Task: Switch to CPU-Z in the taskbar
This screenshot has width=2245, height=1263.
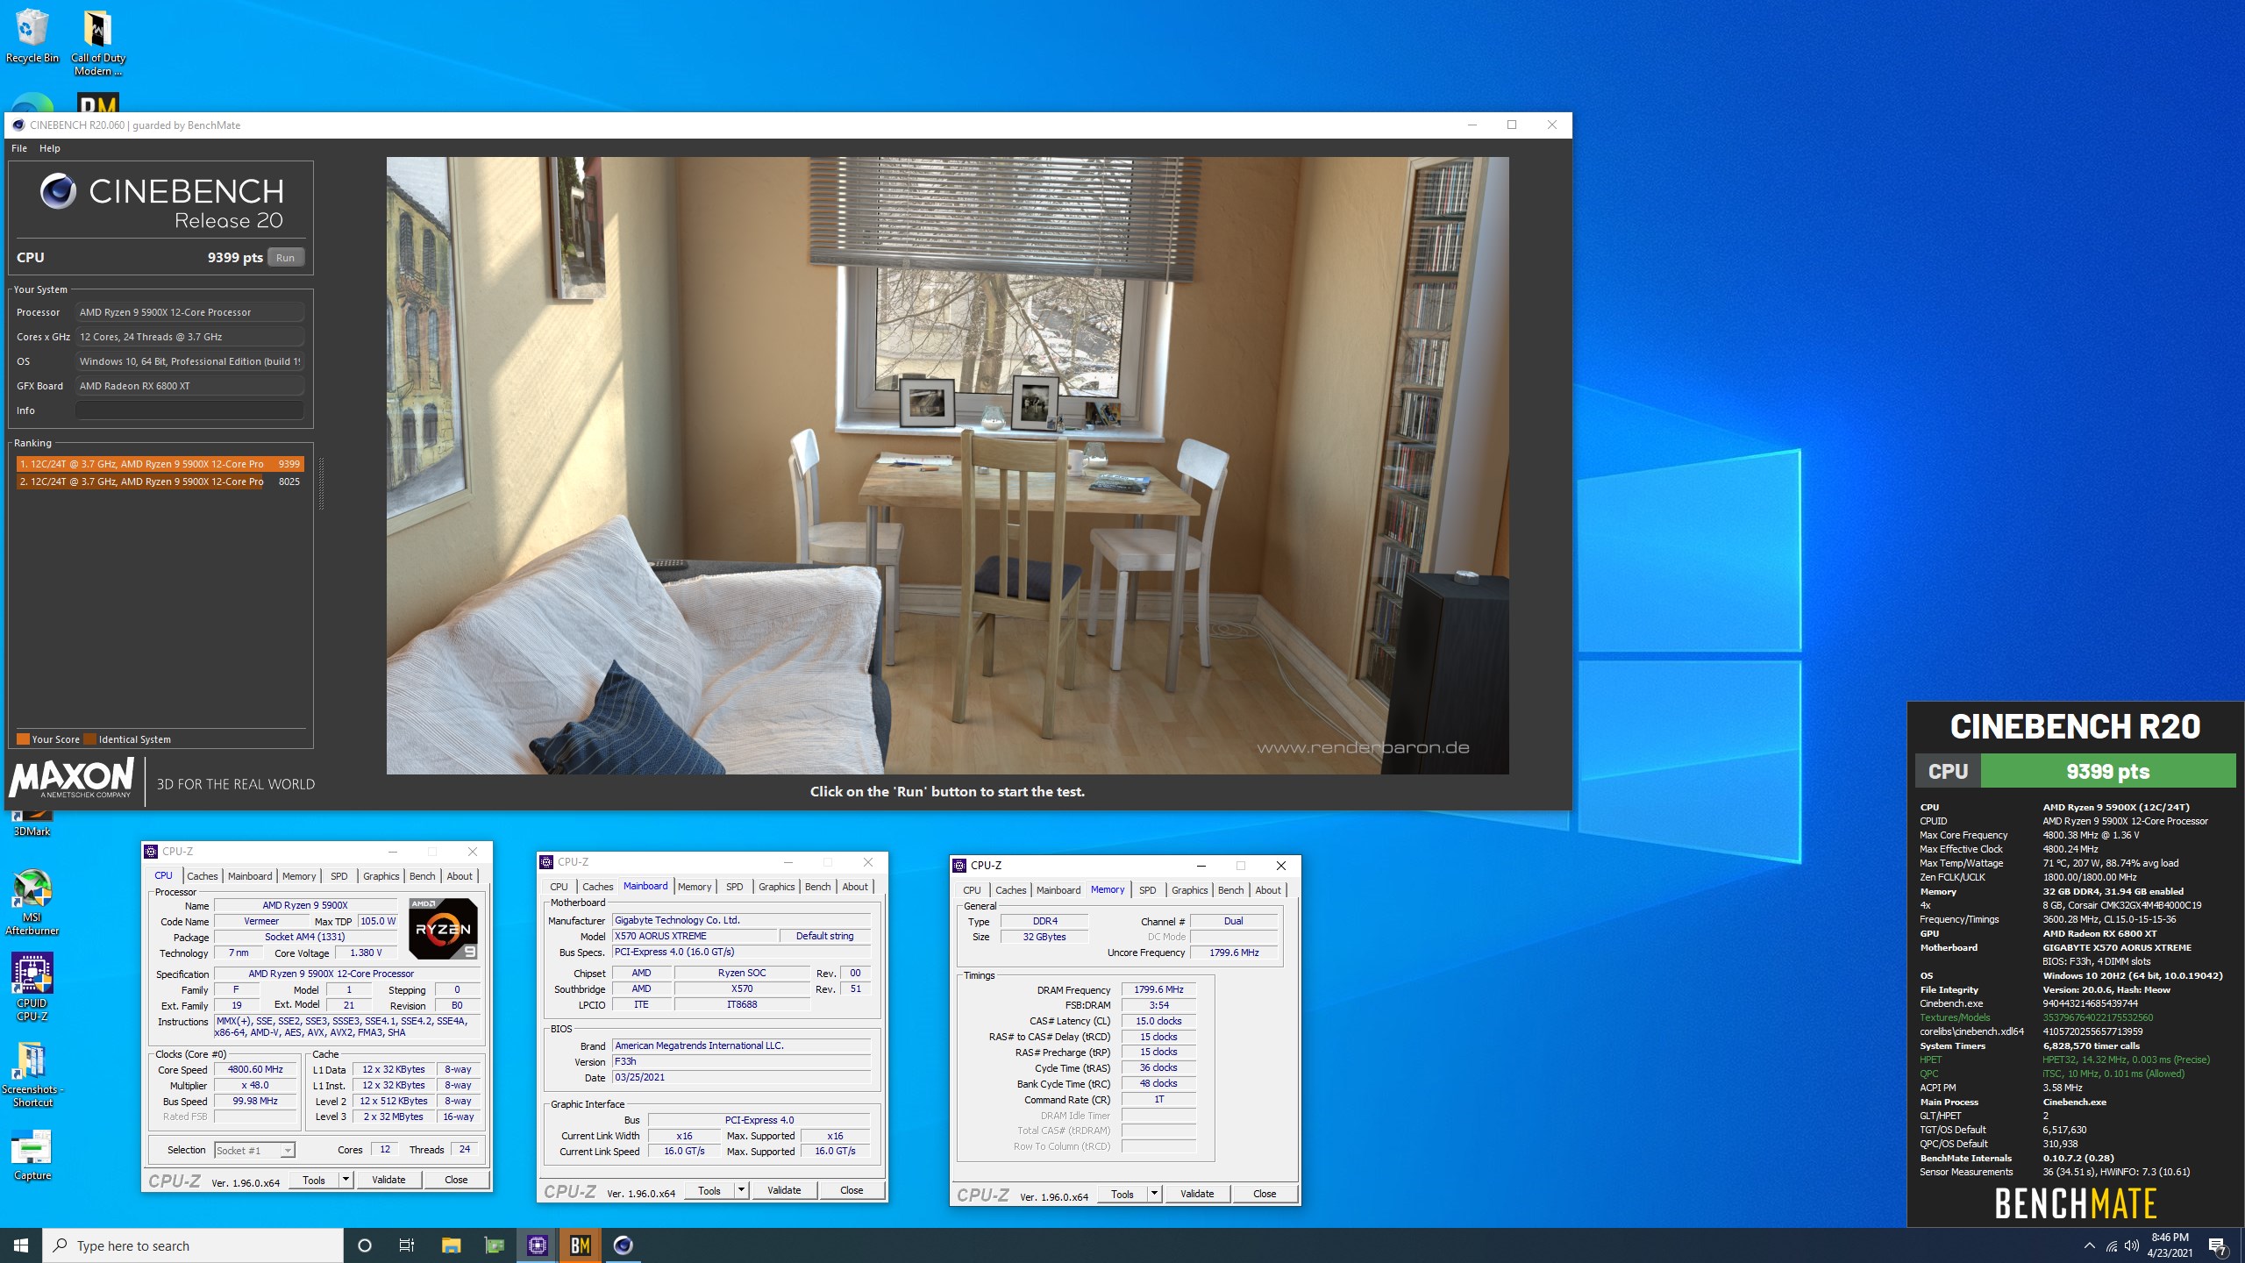Action: point(537,1245)
